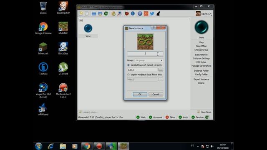267x150 pixels.
Task: Click the instance name input field
Action: pyautogui.click(x=145, y=54)
